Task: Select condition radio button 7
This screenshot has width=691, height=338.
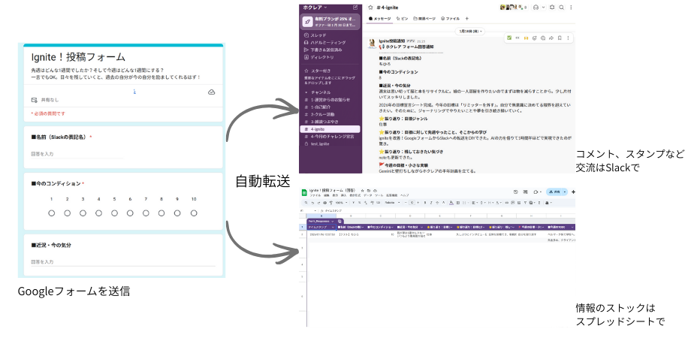Action: pos(146,213)
